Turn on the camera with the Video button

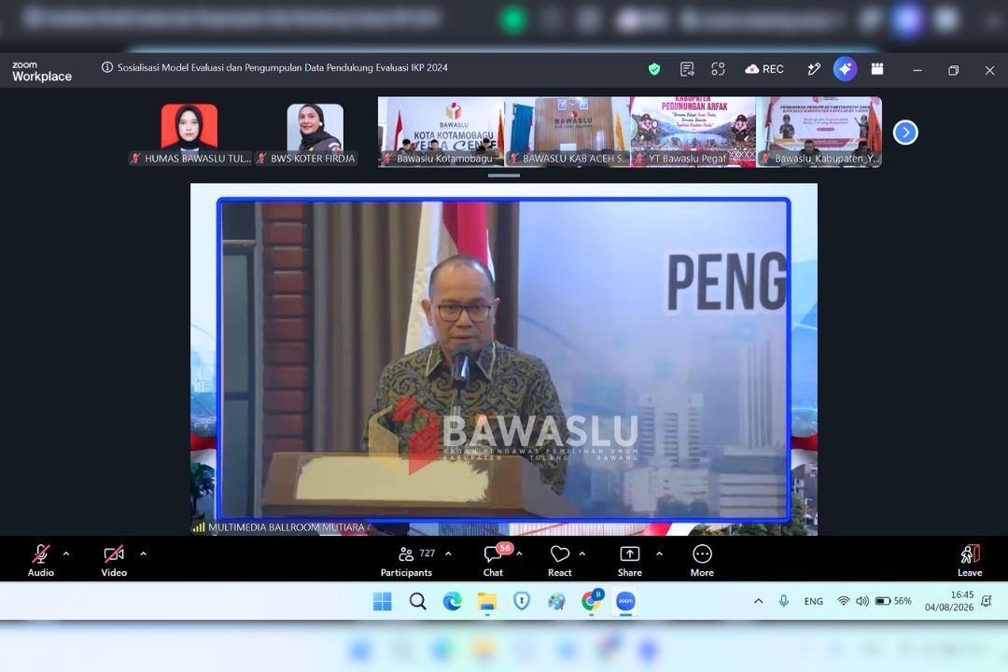[x=114, y=561]
